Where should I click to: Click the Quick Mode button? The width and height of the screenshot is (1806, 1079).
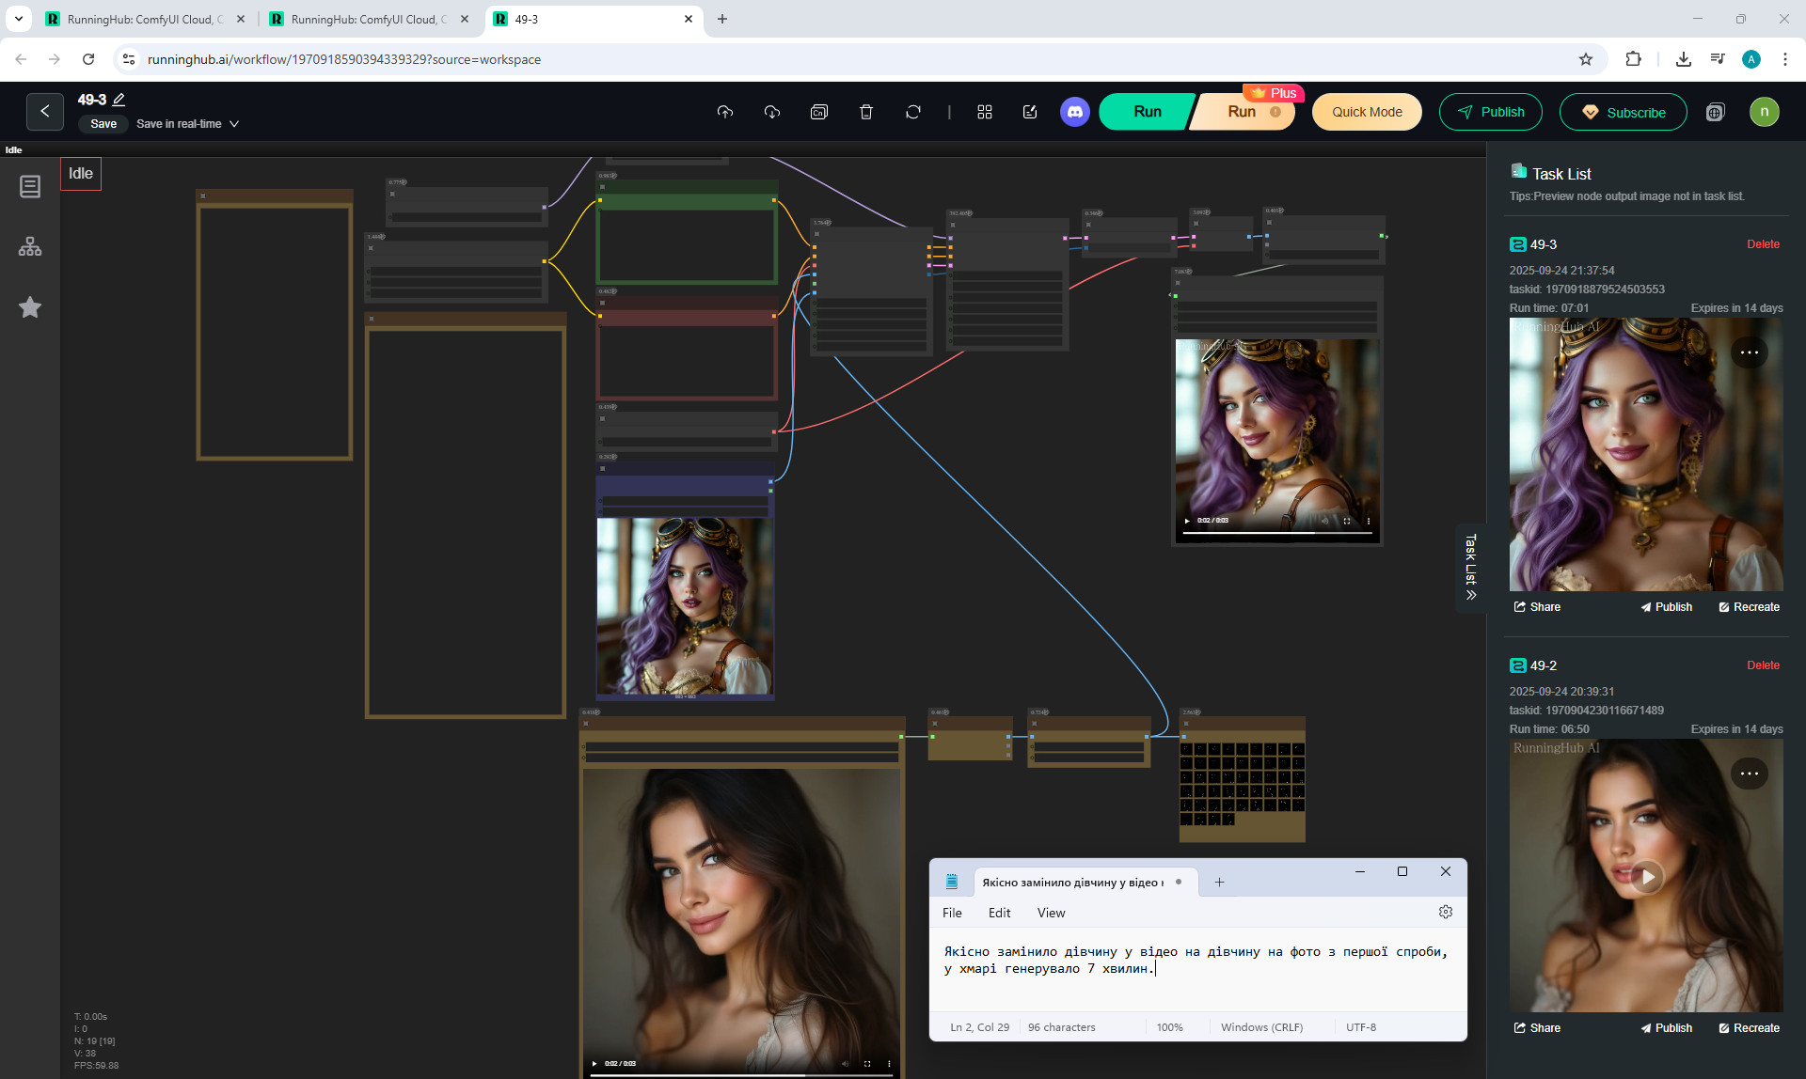[x=1366, y=112]
